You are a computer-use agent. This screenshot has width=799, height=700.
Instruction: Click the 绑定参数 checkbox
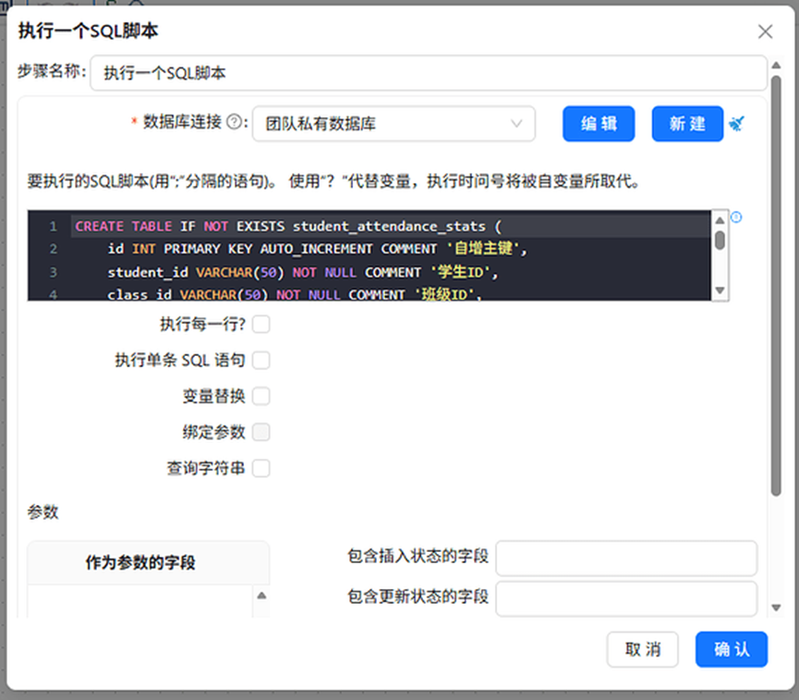(x=260, y=432)
